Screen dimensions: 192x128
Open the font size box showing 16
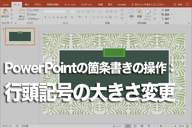point(72,12)
